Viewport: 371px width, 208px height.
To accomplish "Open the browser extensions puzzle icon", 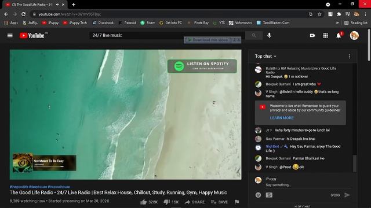I will pos(339,14).
